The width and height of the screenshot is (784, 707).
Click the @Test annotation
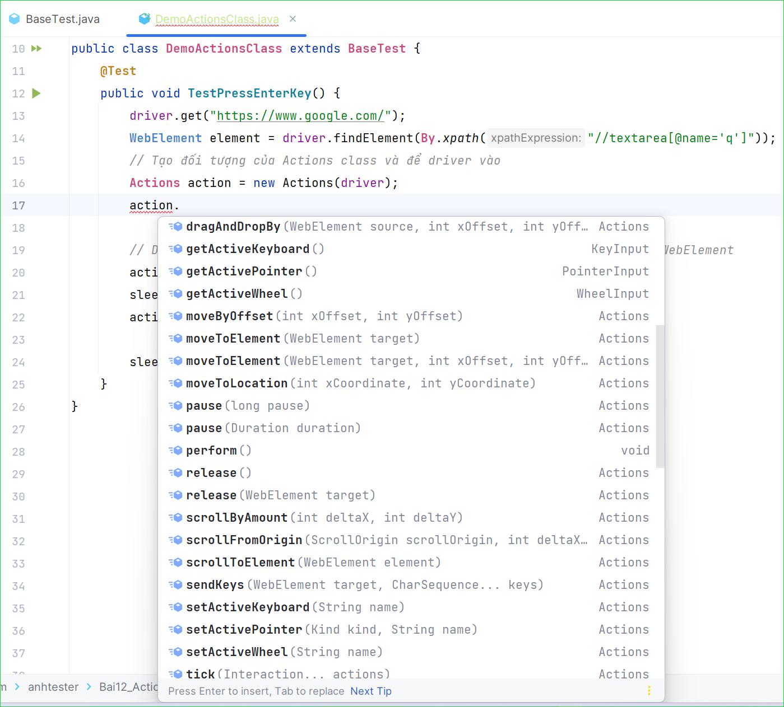point(118,71)
